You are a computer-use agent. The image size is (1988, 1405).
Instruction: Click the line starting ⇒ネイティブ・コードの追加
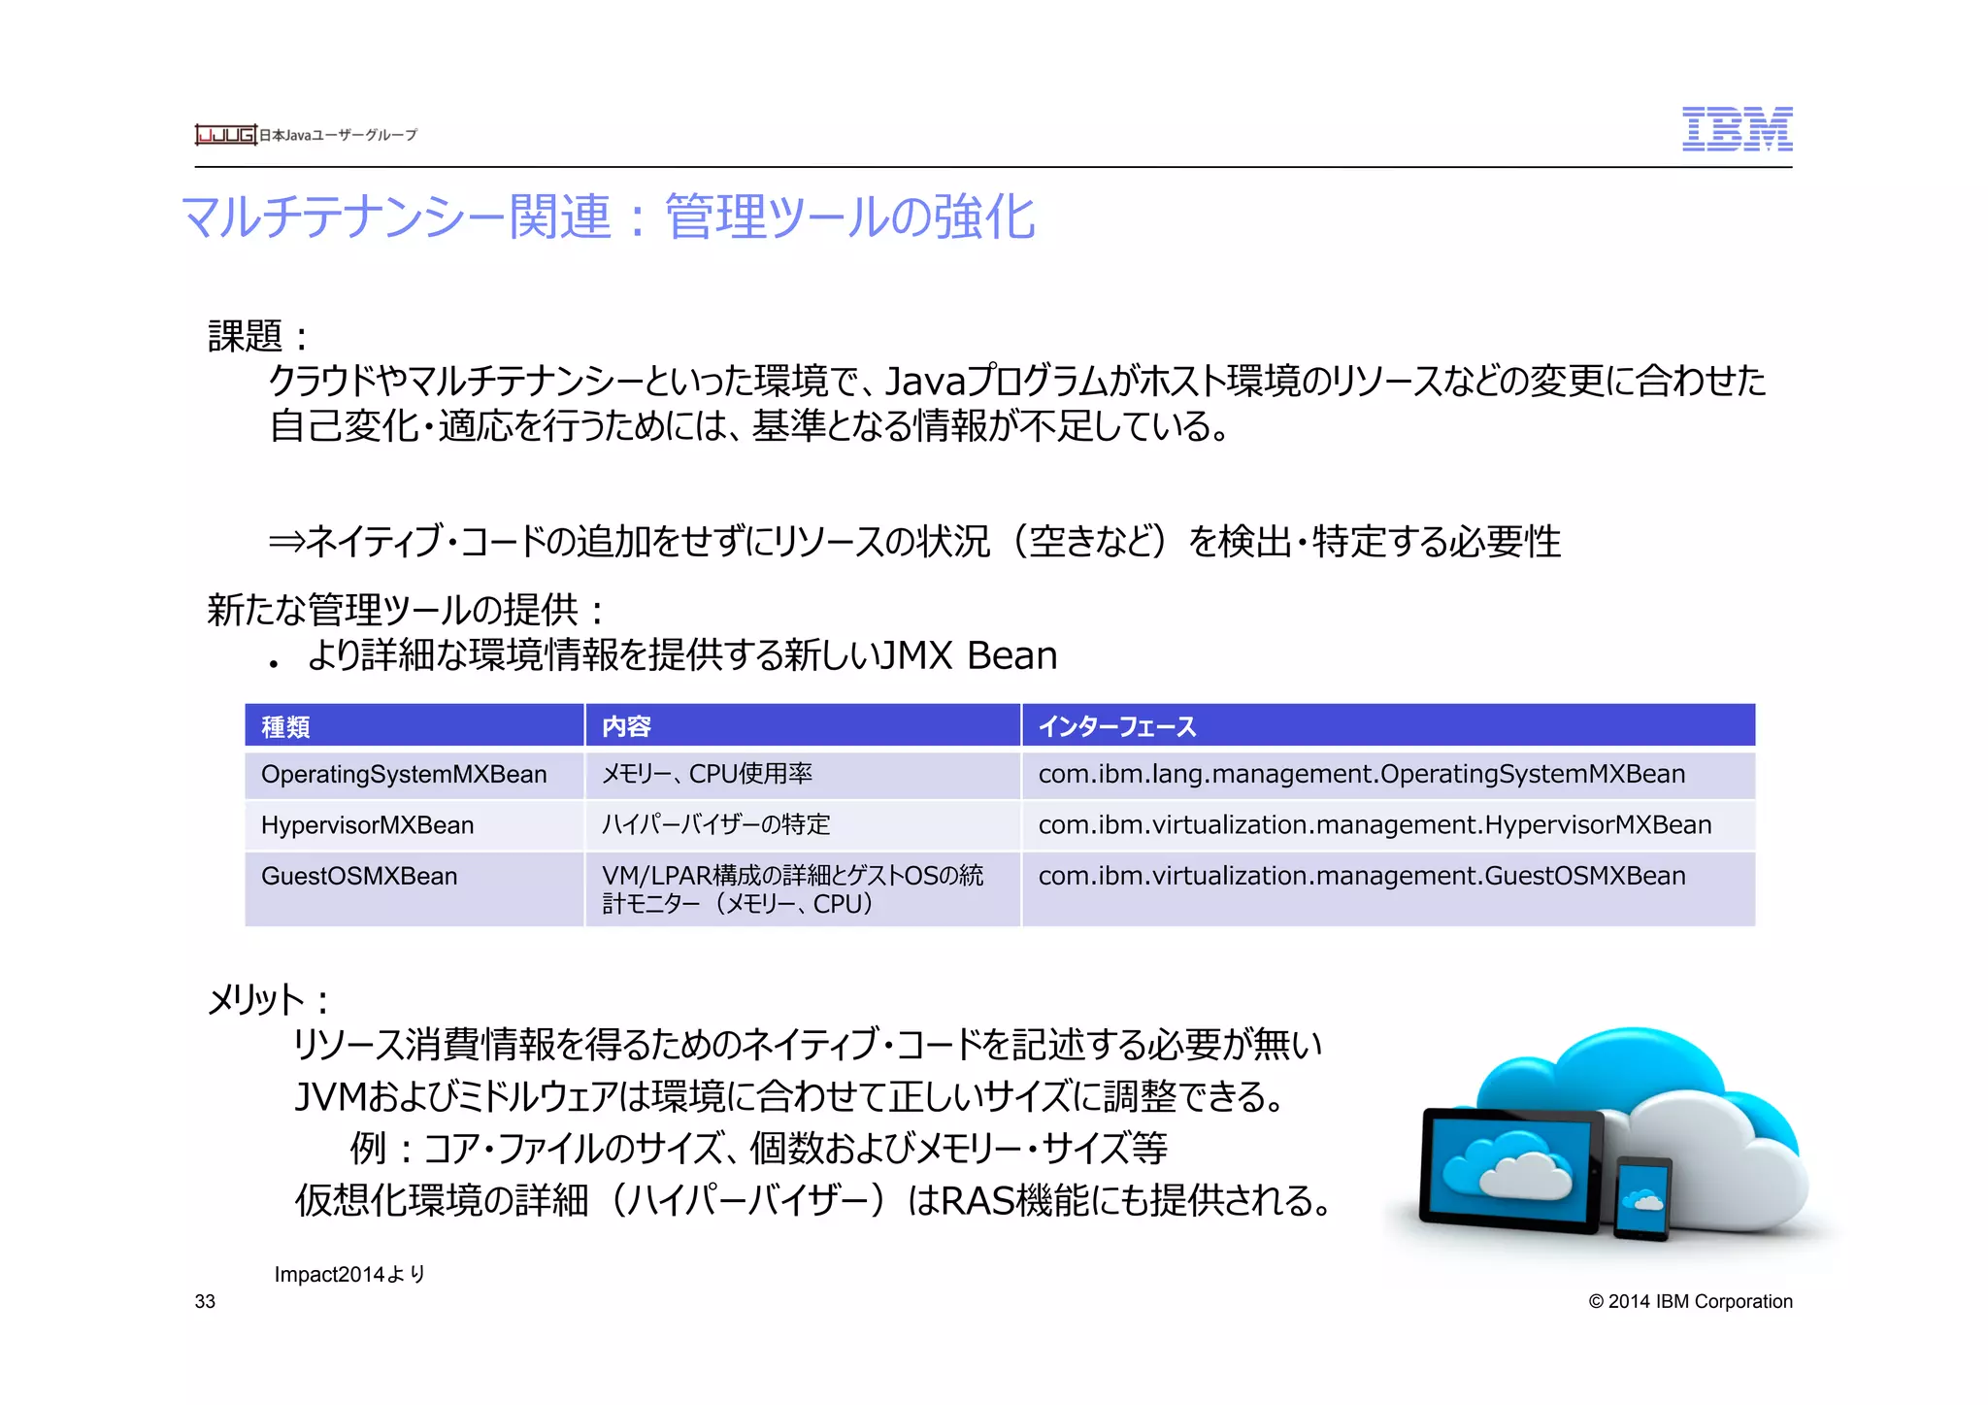coord(914,541)
